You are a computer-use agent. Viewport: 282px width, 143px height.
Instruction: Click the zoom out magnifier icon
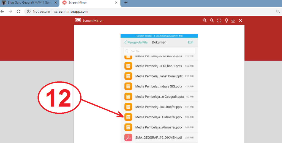212,21
